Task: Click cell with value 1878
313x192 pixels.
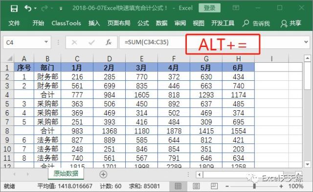Action: (174, 131)
